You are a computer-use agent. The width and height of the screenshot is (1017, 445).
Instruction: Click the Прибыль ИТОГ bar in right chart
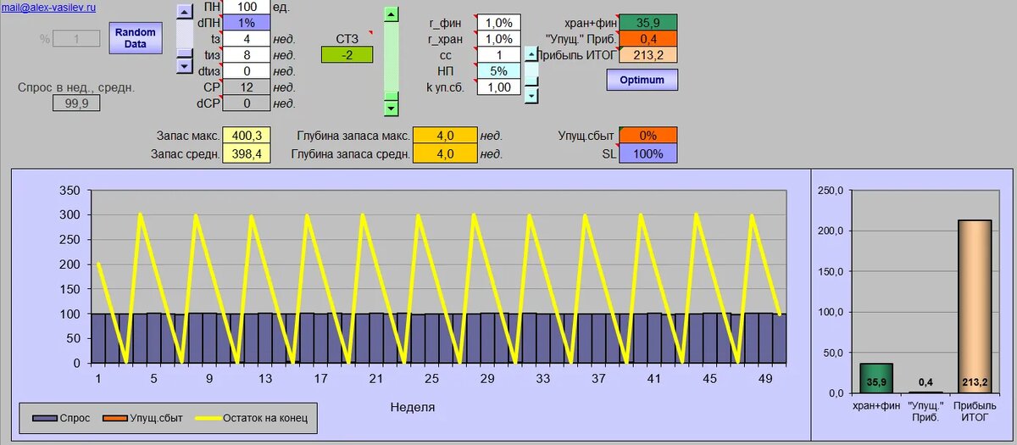(x=975, y=306)
